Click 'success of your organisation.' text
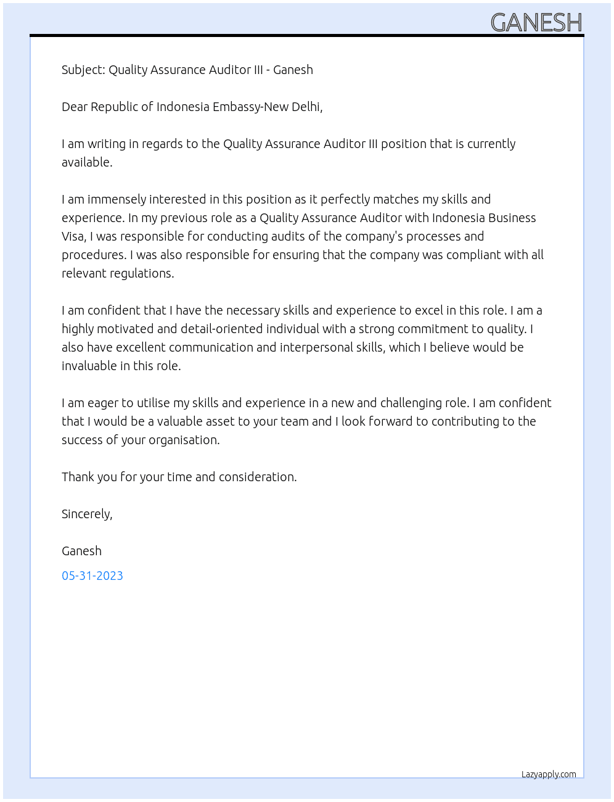The height and width of the screenshot is (802, 614). 141,440
